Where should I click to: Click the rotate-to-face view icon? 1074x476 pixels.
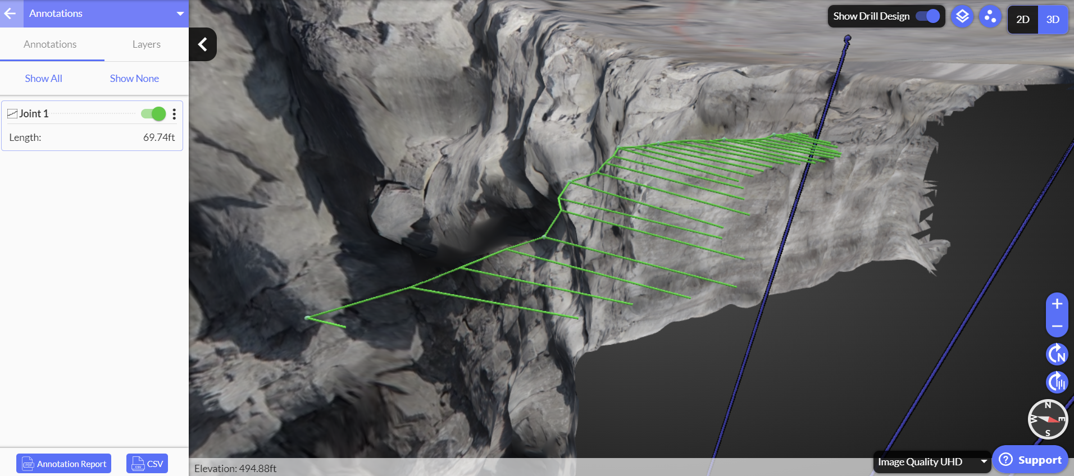(x=1057, y=382)
